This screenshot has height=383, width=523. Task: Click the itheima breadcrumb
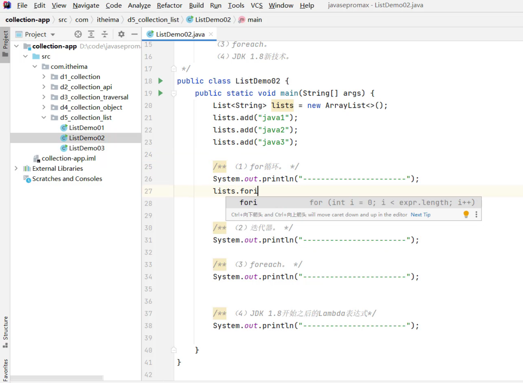tap(108, 20)
